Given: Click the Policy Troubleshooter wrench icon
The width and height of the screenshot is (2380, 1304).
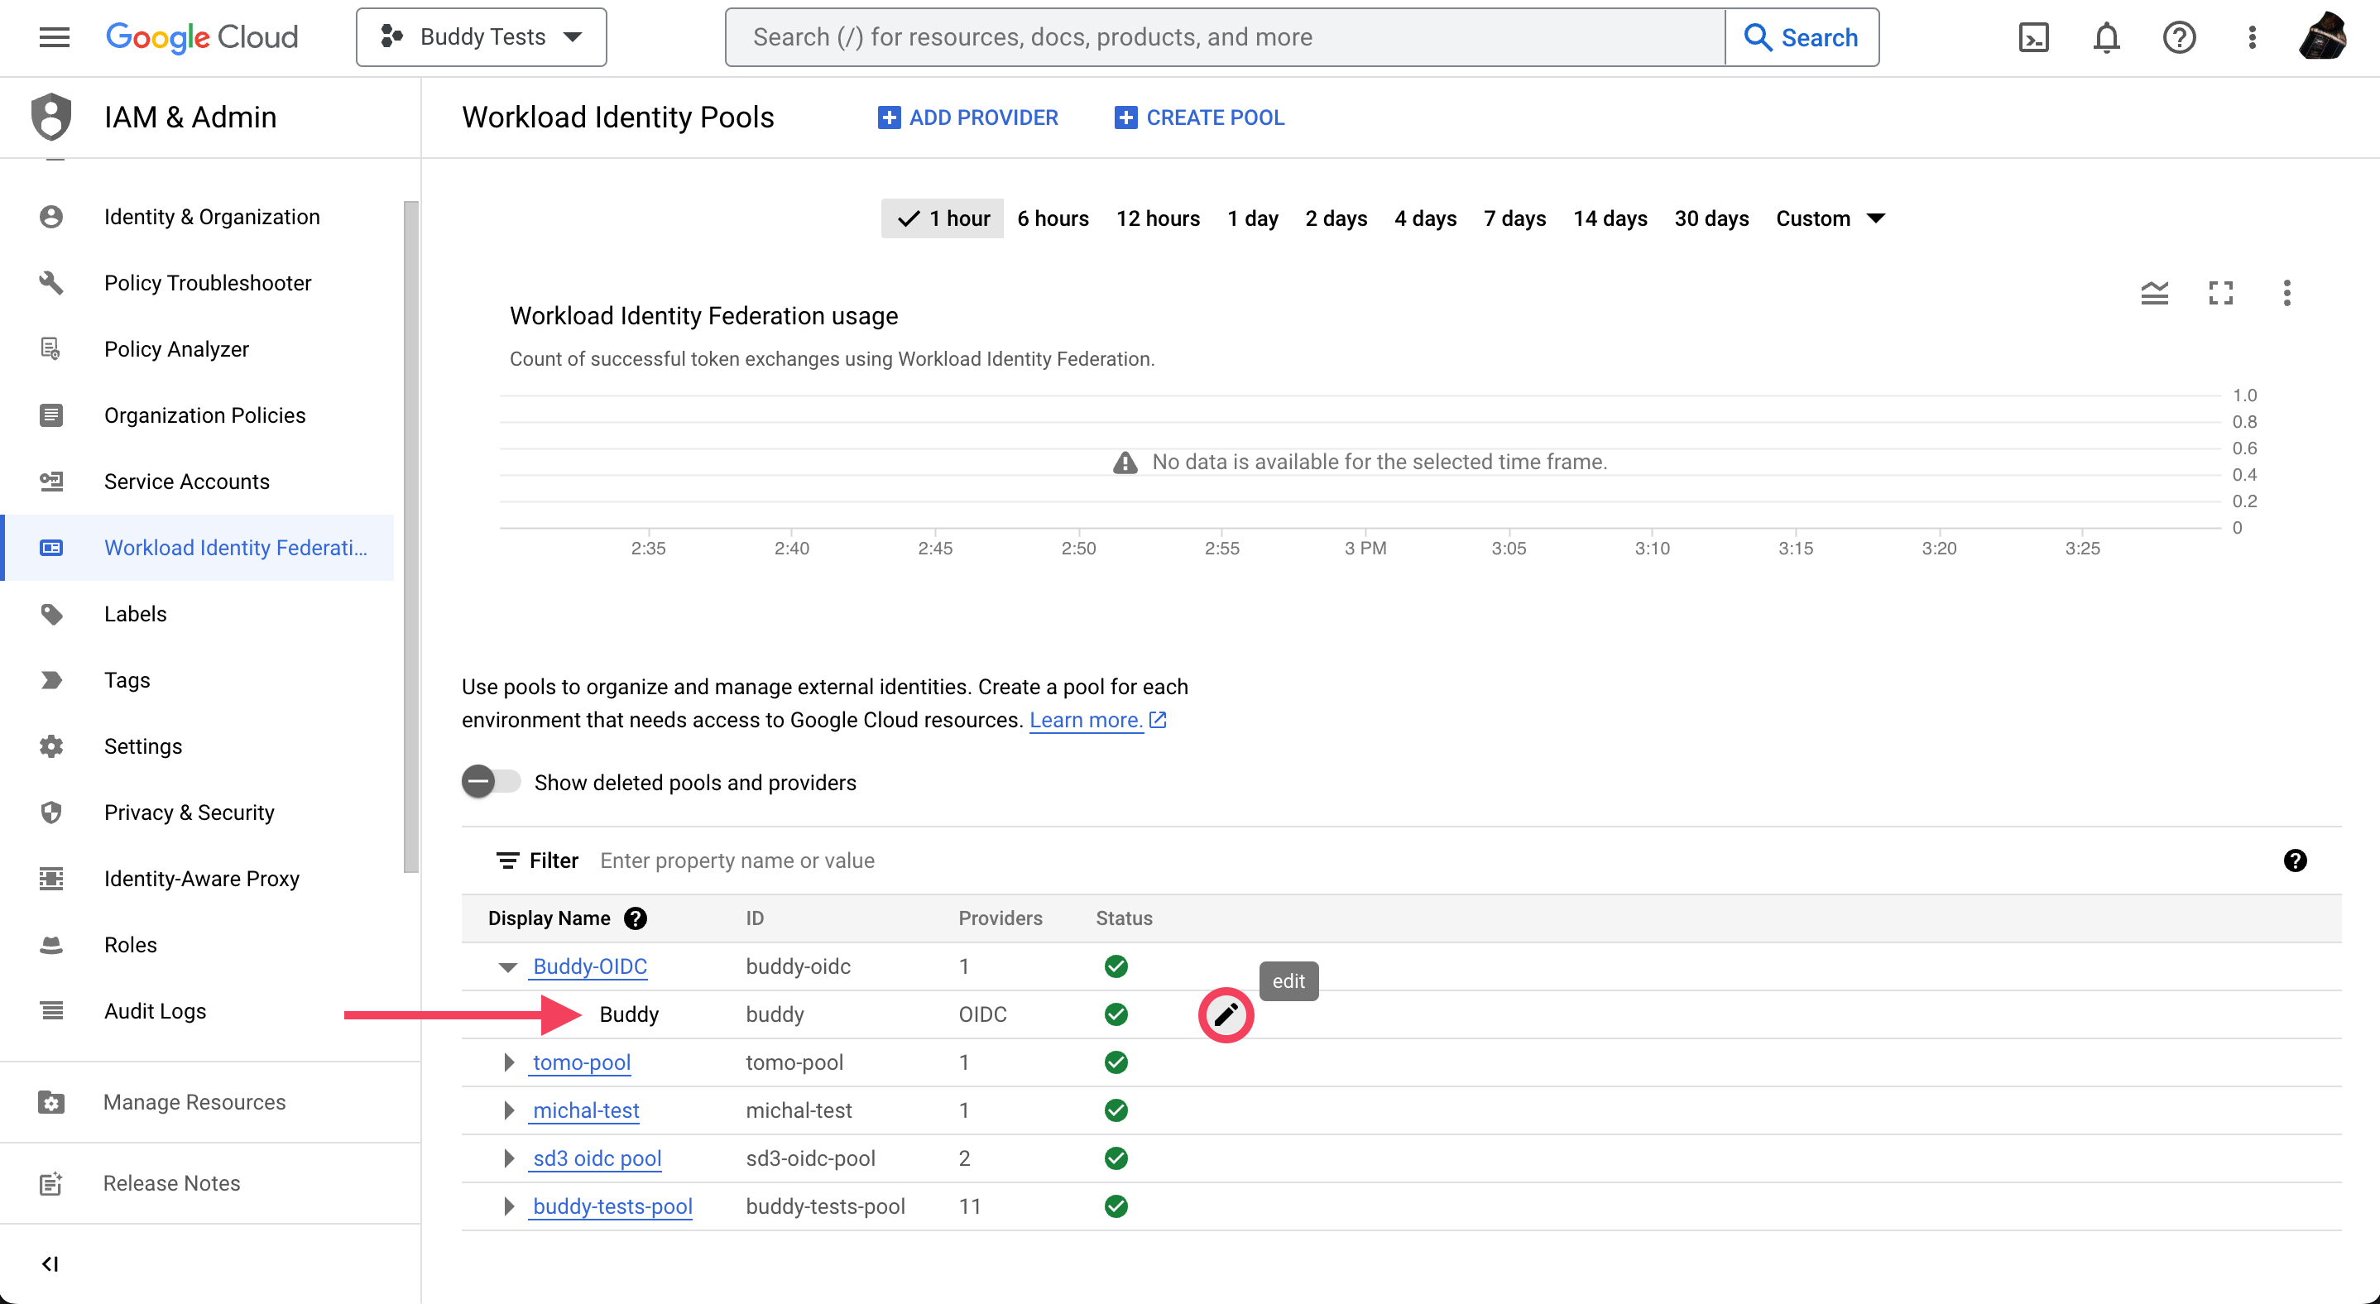Looking at the screenshot, I should (50, 283).
